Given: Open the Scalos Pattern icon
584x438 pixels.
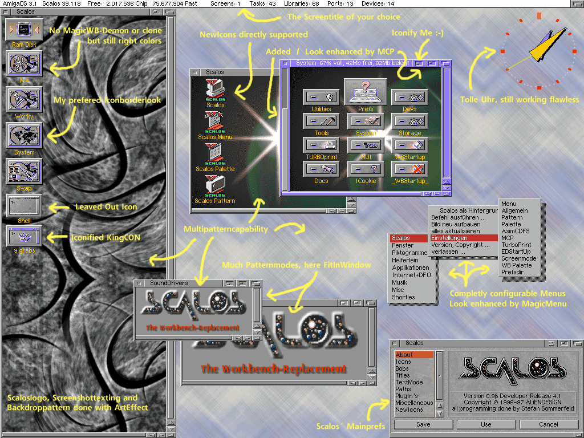Looking at the screenshot, I should pyautogui.click(x=215, y=186).
